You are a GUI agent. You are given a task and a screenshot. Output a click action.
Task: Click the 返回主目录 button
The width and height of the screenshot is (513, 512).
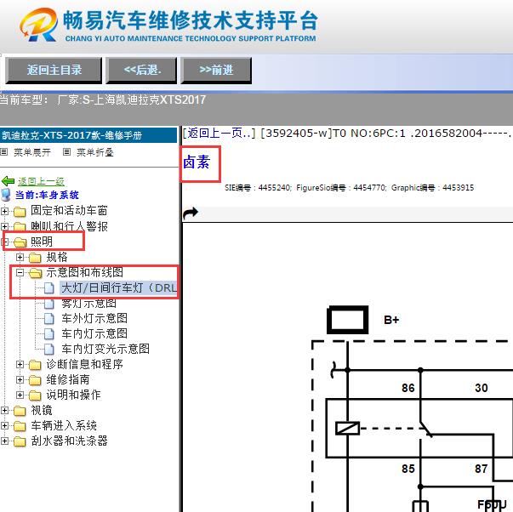click(x=54, y=70)
